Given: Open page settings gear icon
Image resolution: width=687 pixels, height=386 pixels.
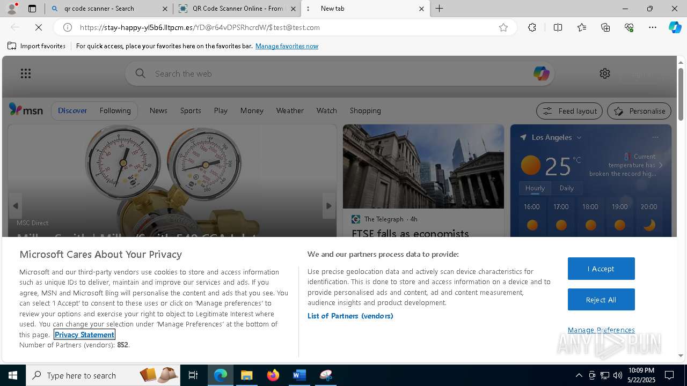Looking at the screenshot, I should [605, 73].
